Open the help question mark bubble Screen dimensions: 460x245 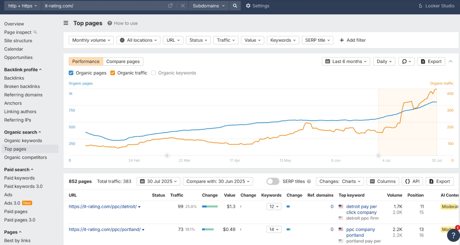pyautogui.click(x=453, y=235)
